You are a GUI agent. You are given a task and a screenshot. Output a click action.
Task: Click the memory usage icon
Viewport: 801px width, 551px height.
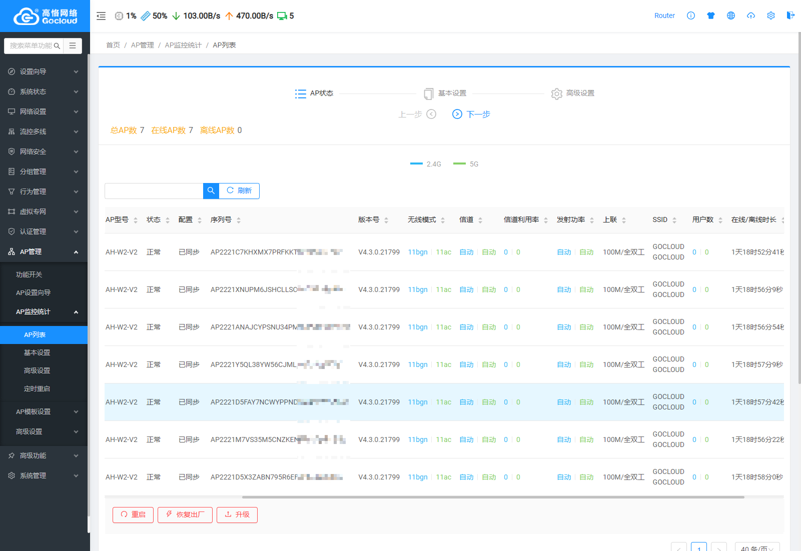[146, 16]
